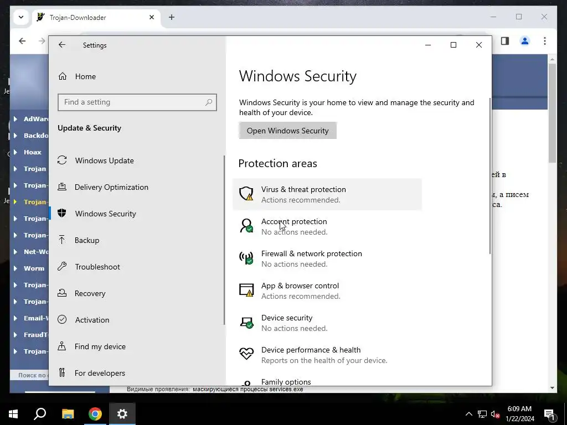Open notification center in taskbar

click(x=550, y=414)
